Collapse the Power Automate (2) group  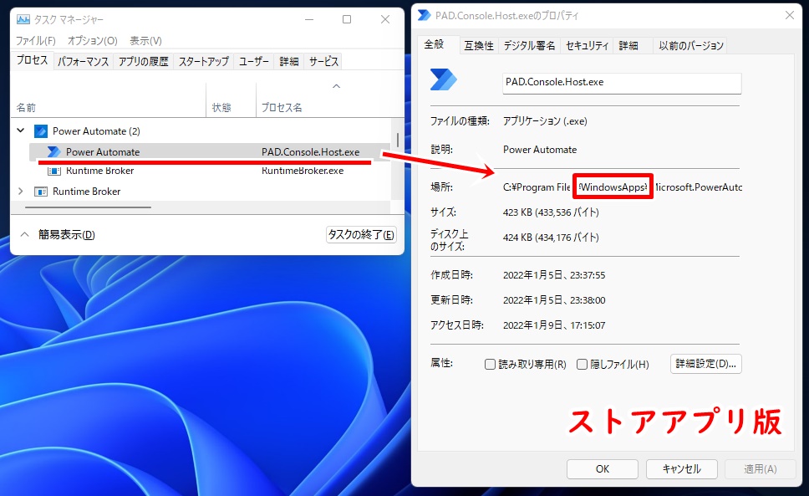coord(21,130)
